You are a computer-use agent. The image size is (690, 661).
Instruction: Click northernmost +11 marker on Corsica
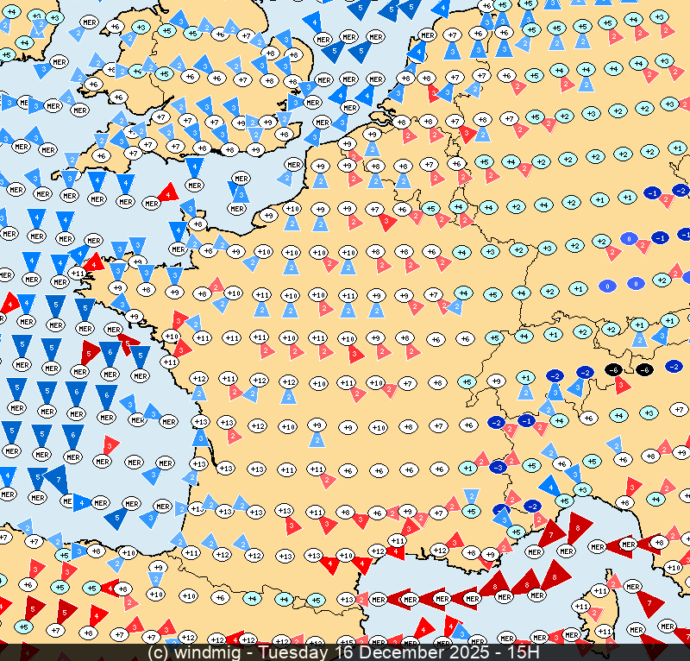coord(600,590)
